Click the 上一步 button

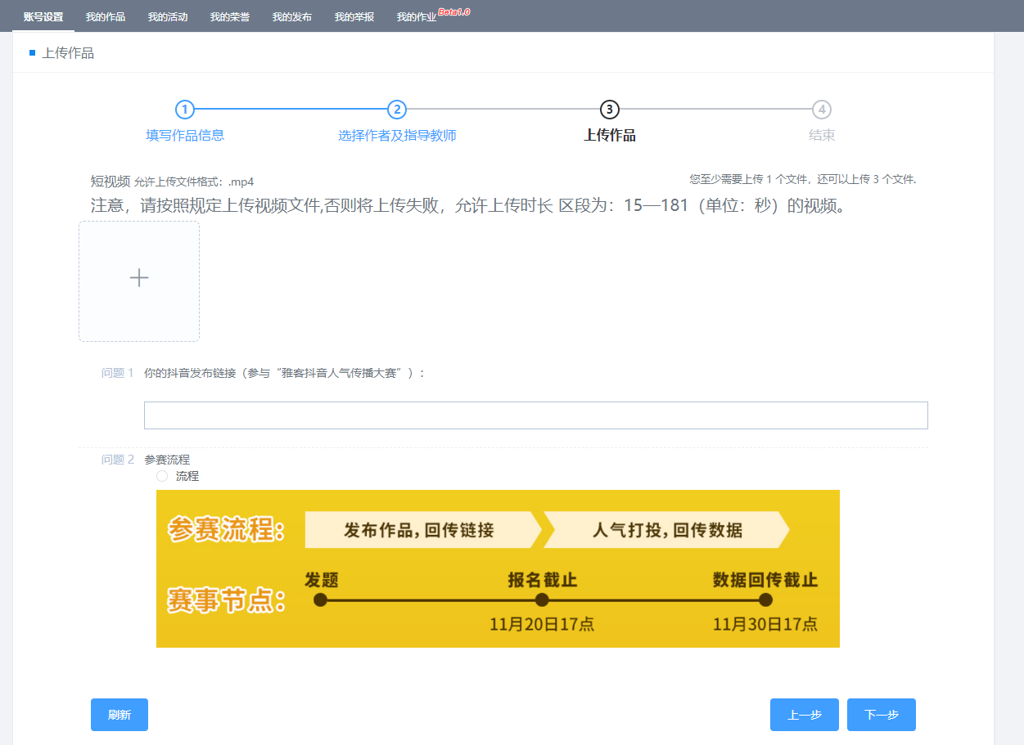click(x=805, y=715)
